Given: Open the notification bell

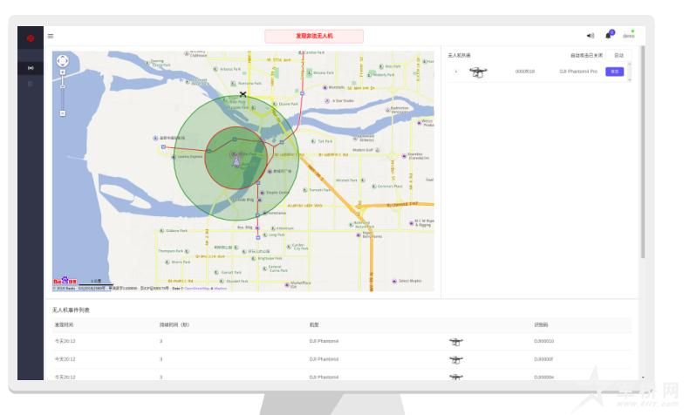Looking at the screenshot, I should pyautogui.click(x=609, y=36).
